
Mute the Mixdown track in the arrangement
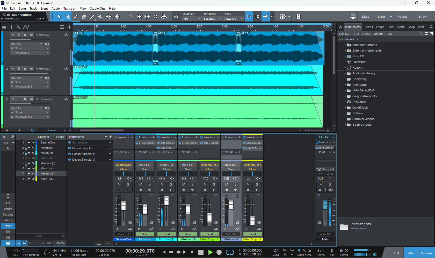[13, 35]
